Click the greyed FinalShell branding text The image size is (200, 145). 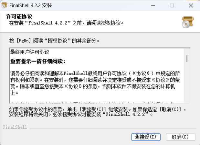[x=15, y=127]
